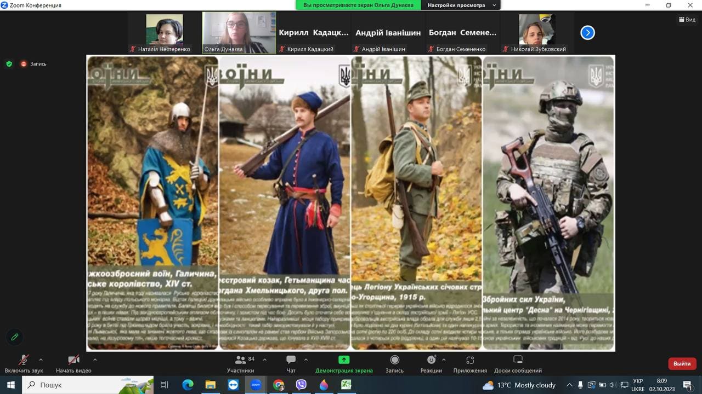
Task: Open Доски сообщений whiteboards
Action: point(518,364)
